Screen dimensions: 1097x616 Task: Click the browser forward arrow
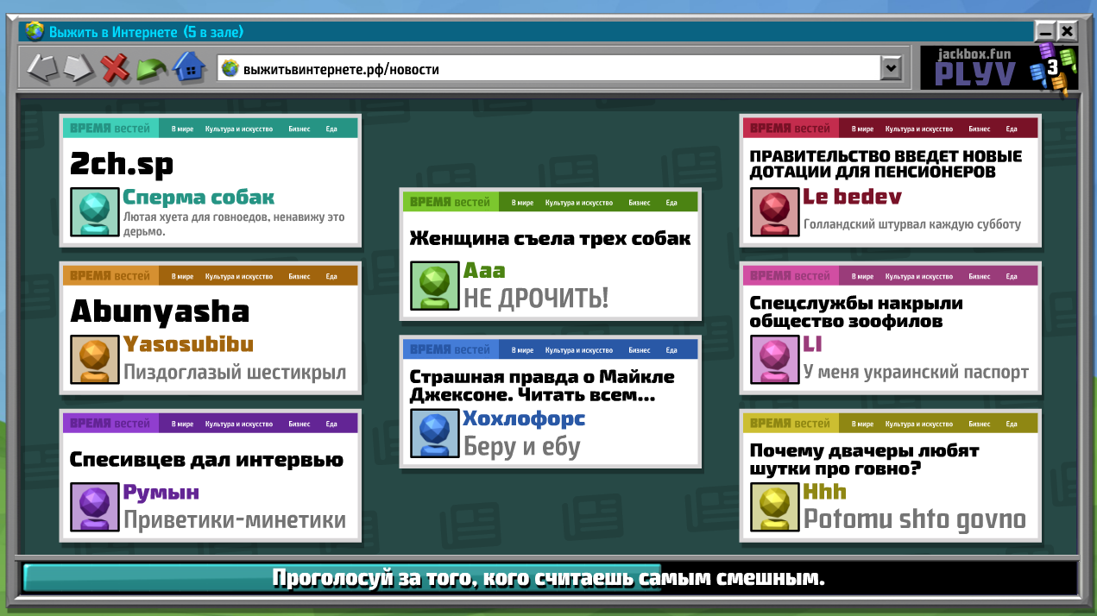tap(79, 67)
